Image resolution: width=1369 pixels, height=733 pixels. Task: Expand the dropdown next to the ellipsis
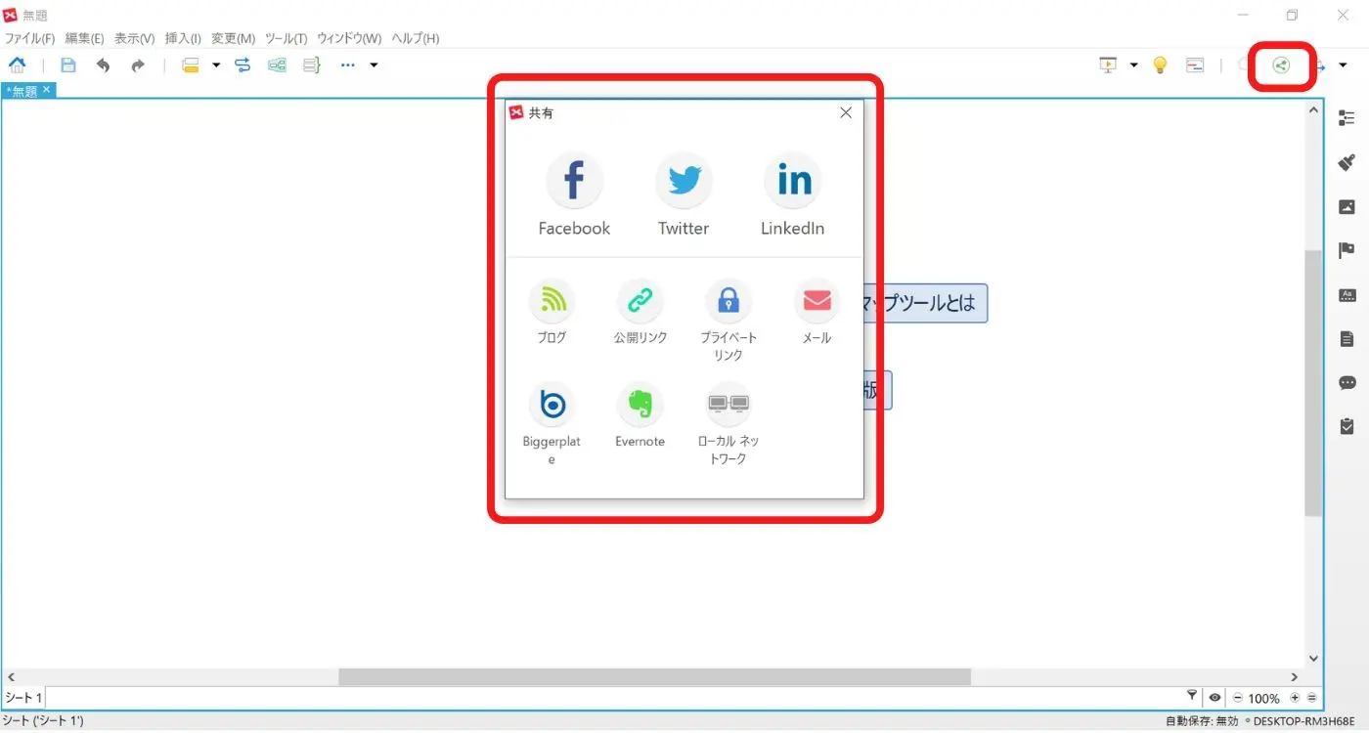[x=374, y=65]
